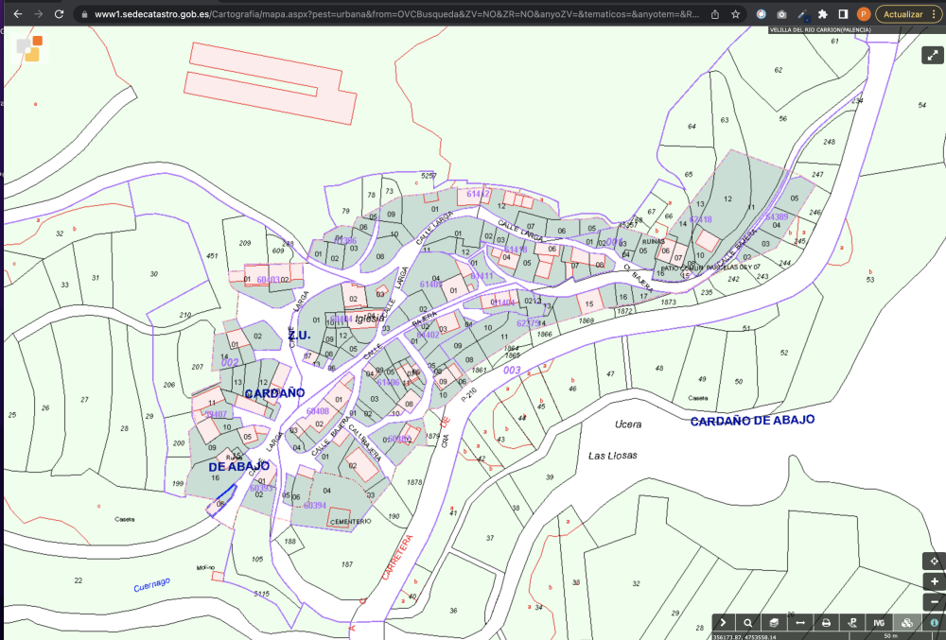Click block number 60408

(317, 411)
